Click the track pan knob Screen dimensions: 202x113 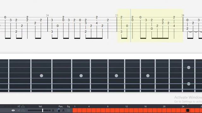click(x=59, y=110)
